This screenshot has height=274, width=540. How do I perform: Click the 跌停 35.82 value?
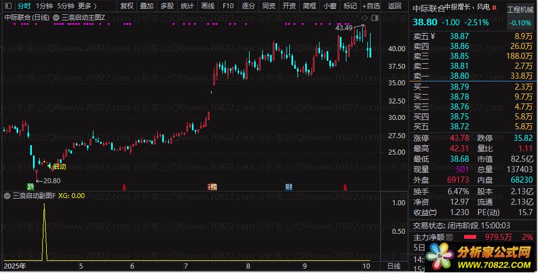[523, 138]
